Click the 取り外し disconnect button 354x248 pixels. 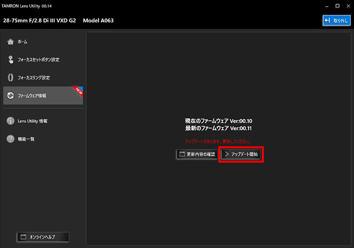point(337,21)
